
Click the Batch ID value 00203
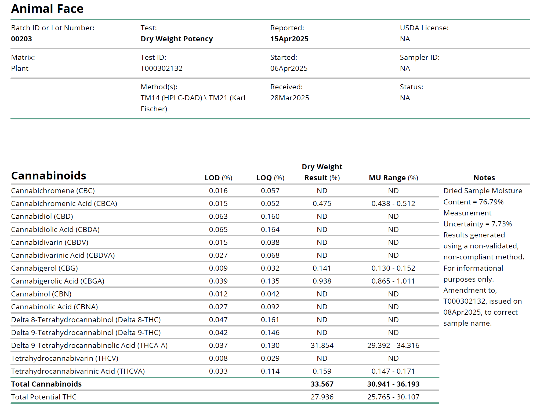21,39
